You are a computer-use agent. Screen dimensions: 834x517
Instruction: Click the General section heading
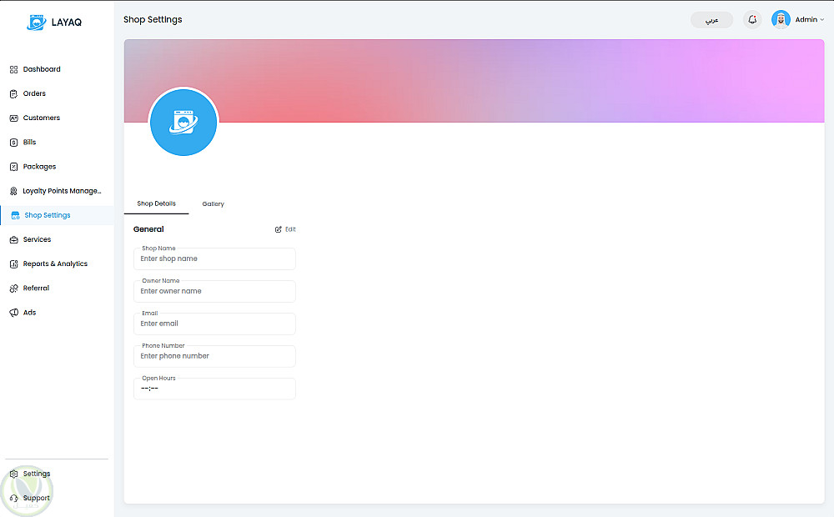pyautogui.click(x=148, y=229)
